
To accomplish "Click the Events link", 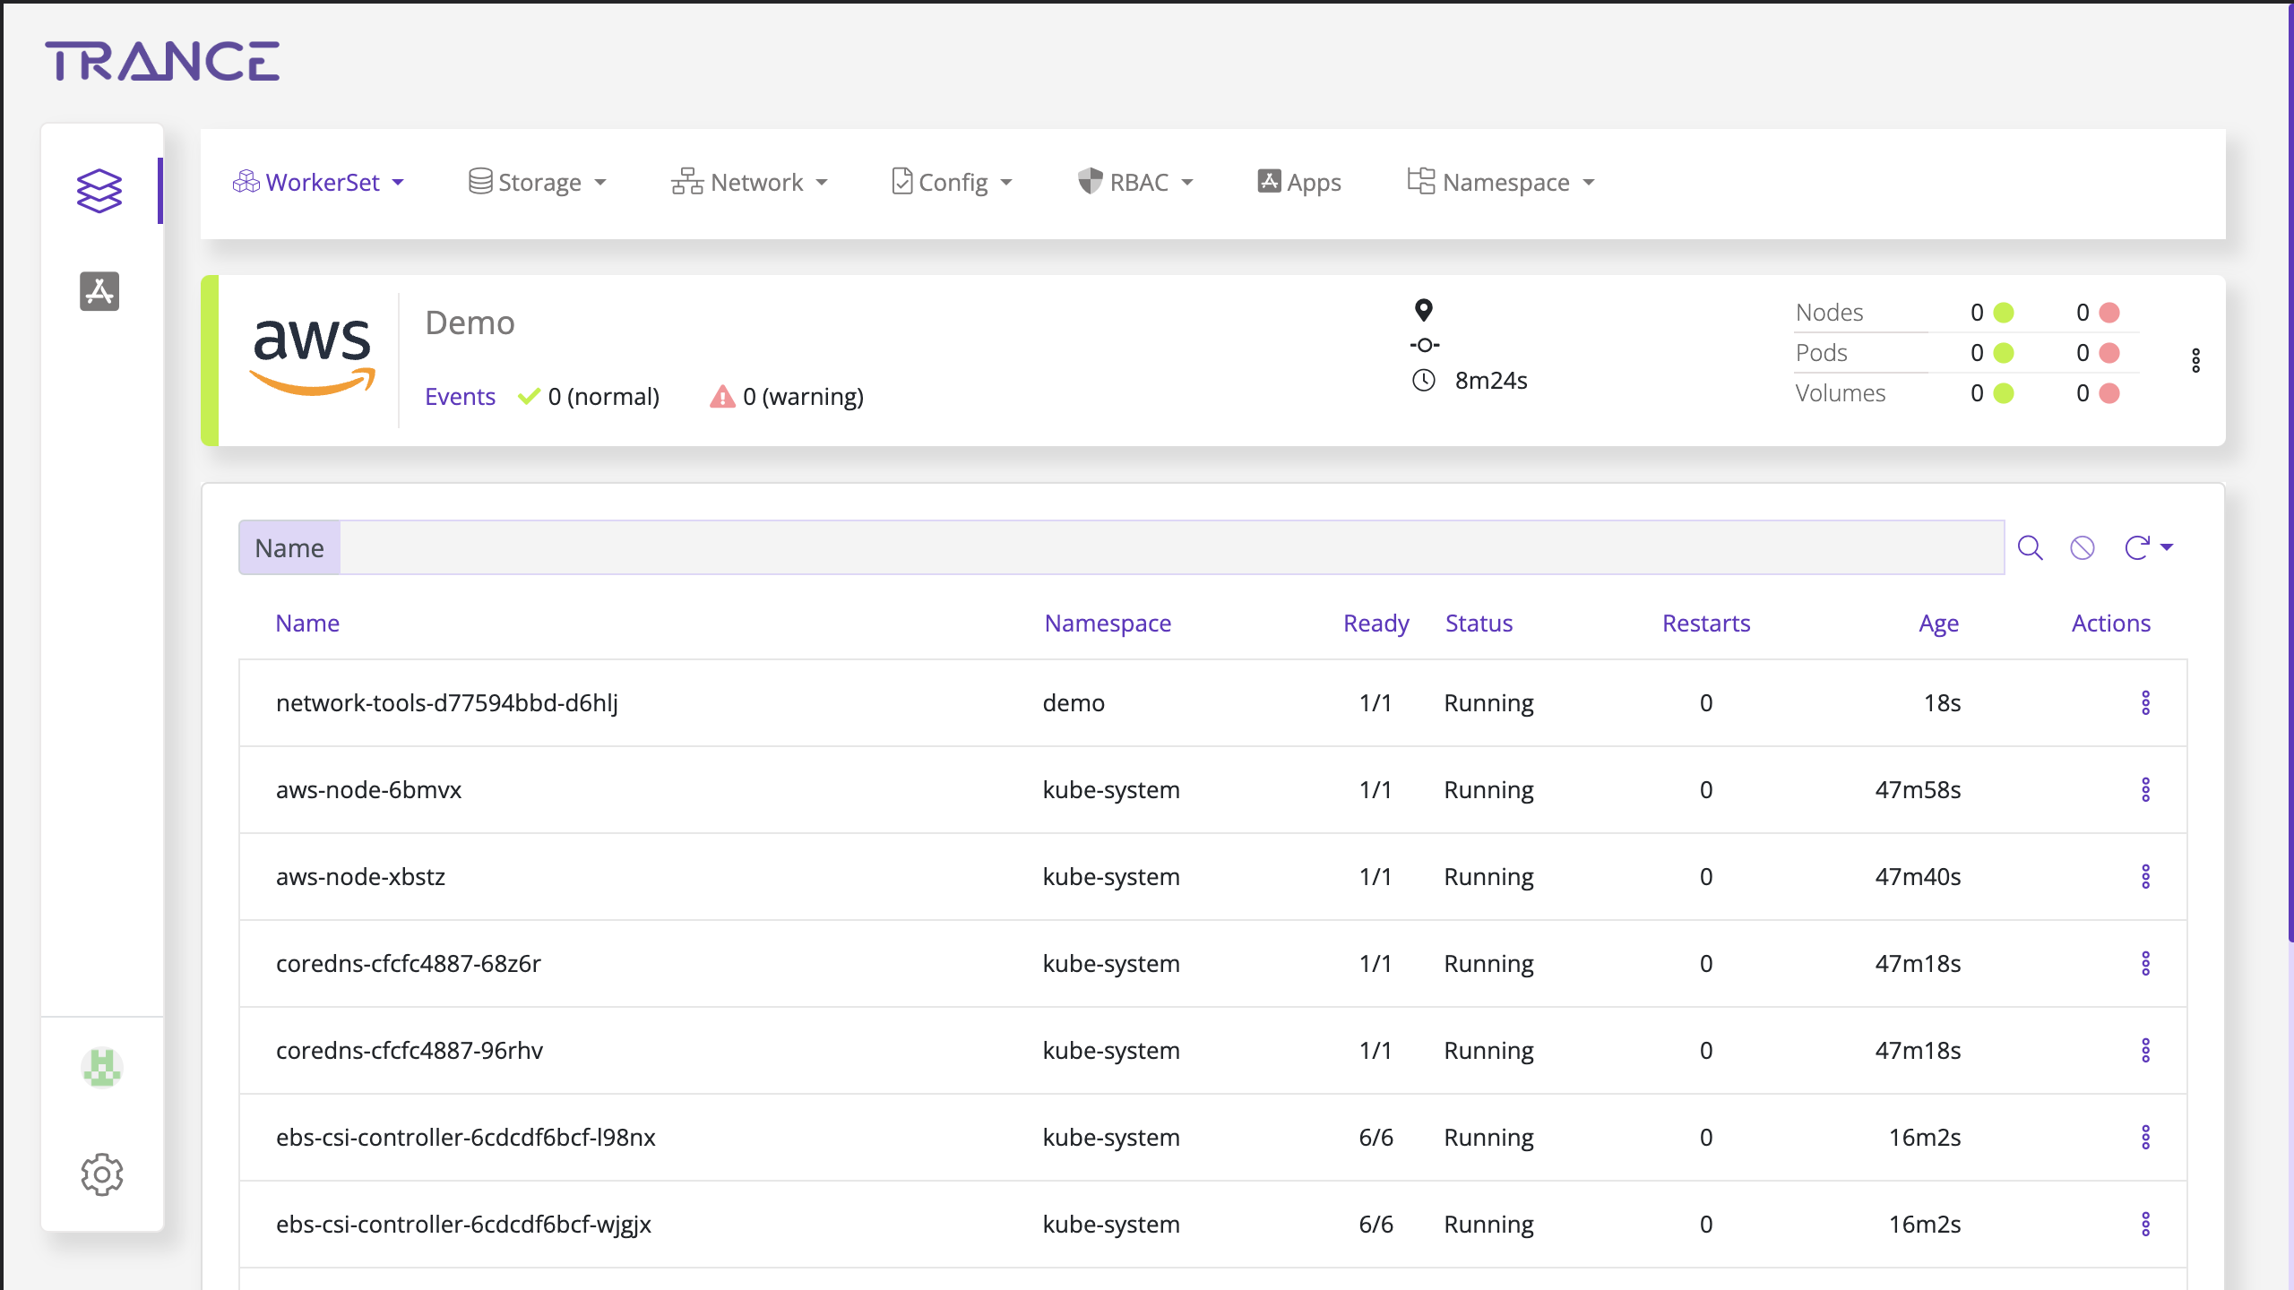I will pos(460,396).
